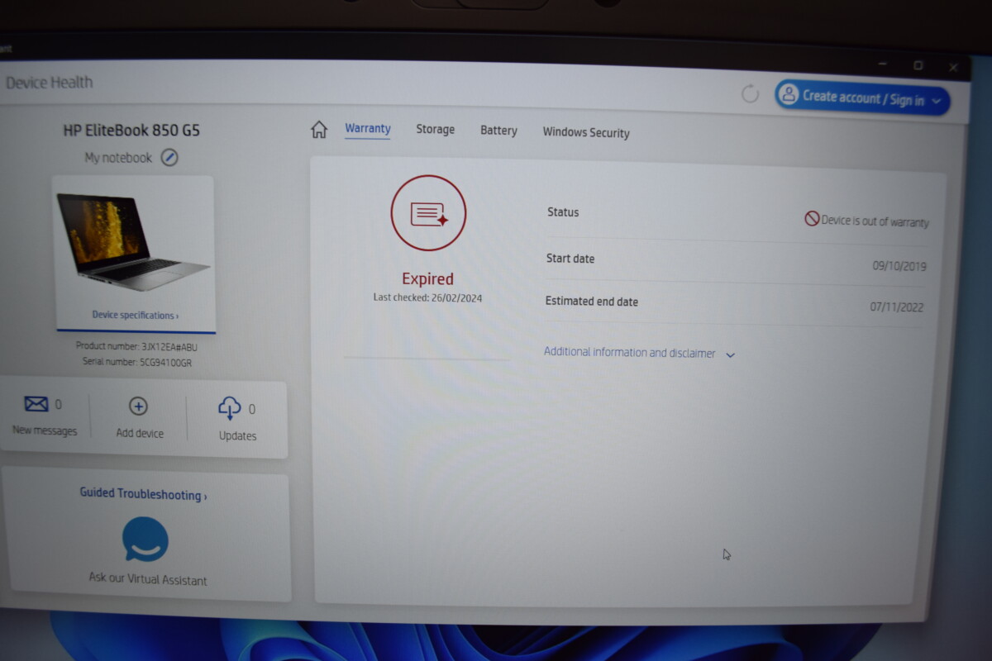Launch the Virtual Assistant chat icon
This screenshot has width=992, height=661.
coord(145,540)
